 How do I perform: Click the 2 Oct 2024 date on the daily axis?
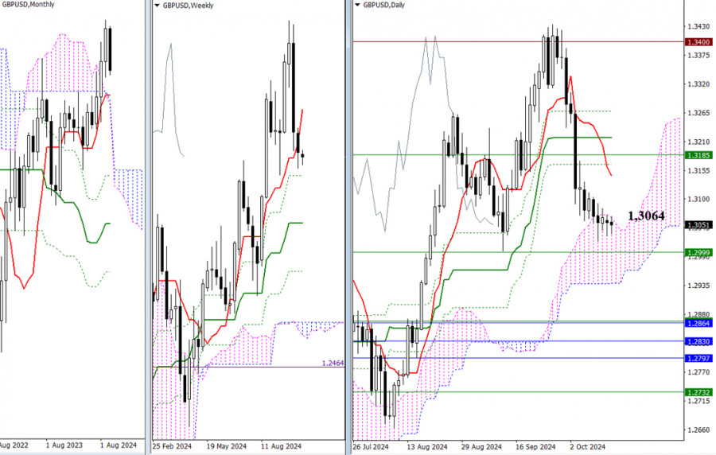[587, 446]
